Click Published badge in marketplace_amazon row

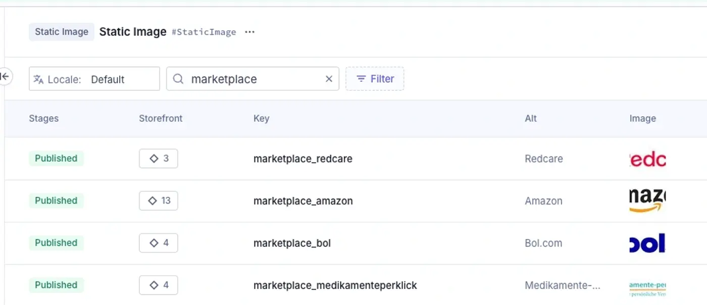click(56, 200)
